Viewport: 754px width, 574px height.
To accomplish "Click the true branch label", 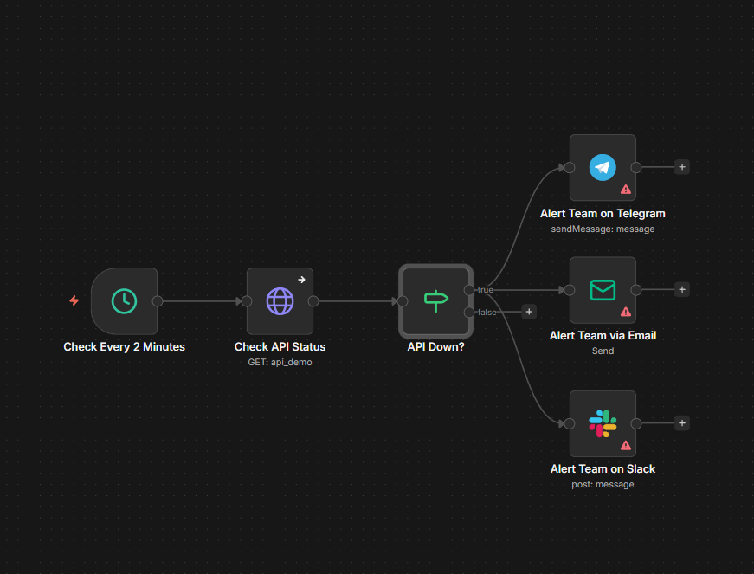I will tap(486, 290).
